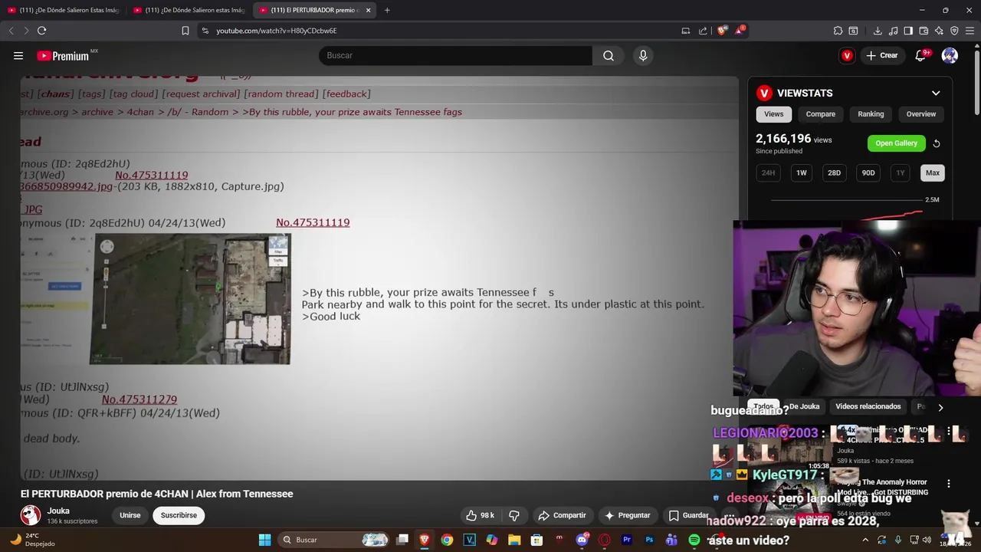Open YouTube notifications bell

click(x=920, y=55)
